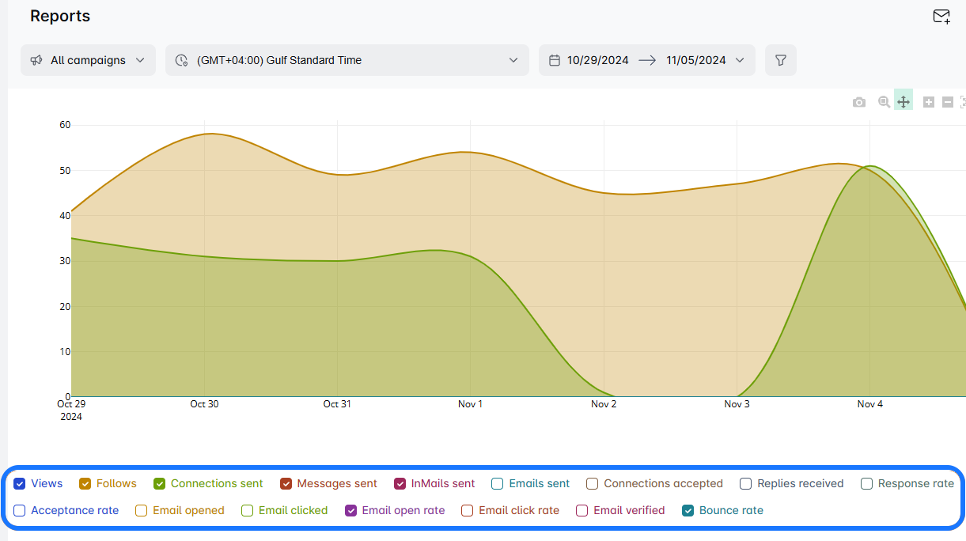Uncheck the Views checkbox
The height and width of the screenshot is (541, 966).
tap(20, 483)
